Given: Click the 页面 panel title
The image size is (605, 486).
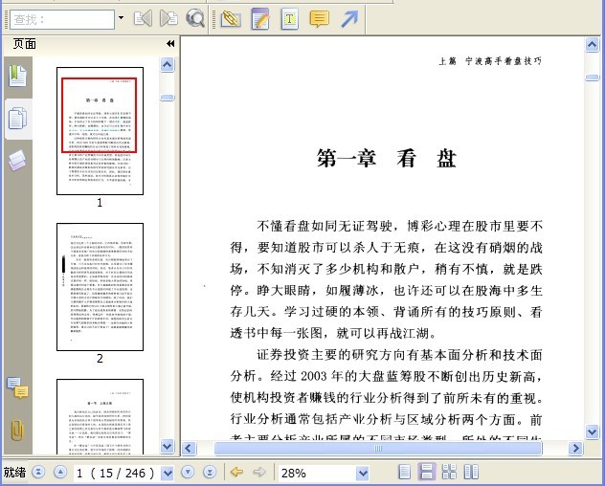Looking at the screenshot, I should coord(24,44).
